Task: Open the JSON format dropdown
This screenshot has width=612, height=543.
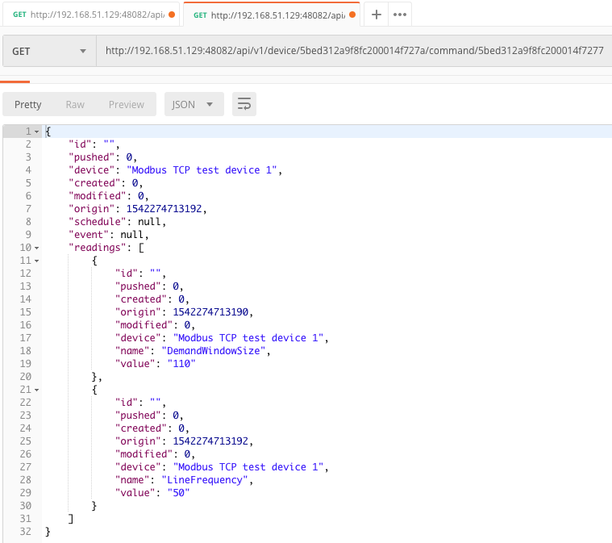Action: point(194,105)
